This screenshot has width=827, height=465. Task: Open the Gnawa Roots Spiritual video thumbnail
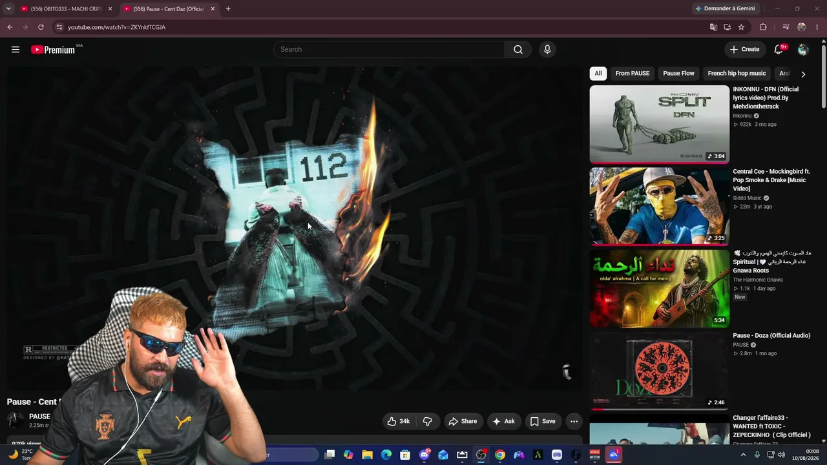pos(659,289)
